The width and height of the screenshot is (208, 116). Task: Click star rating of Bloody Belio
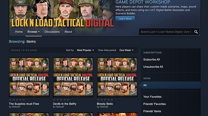pyautogui.click(x=105, y=100)
